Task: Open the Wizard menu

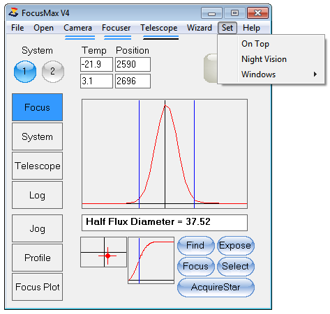Action: pyautogui.click(x=200, y=28)
